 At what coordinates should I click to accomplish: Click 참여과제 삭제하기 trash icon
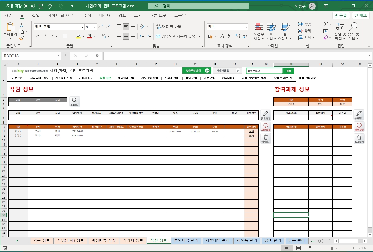pyautogui.click(x=359, y=138)
